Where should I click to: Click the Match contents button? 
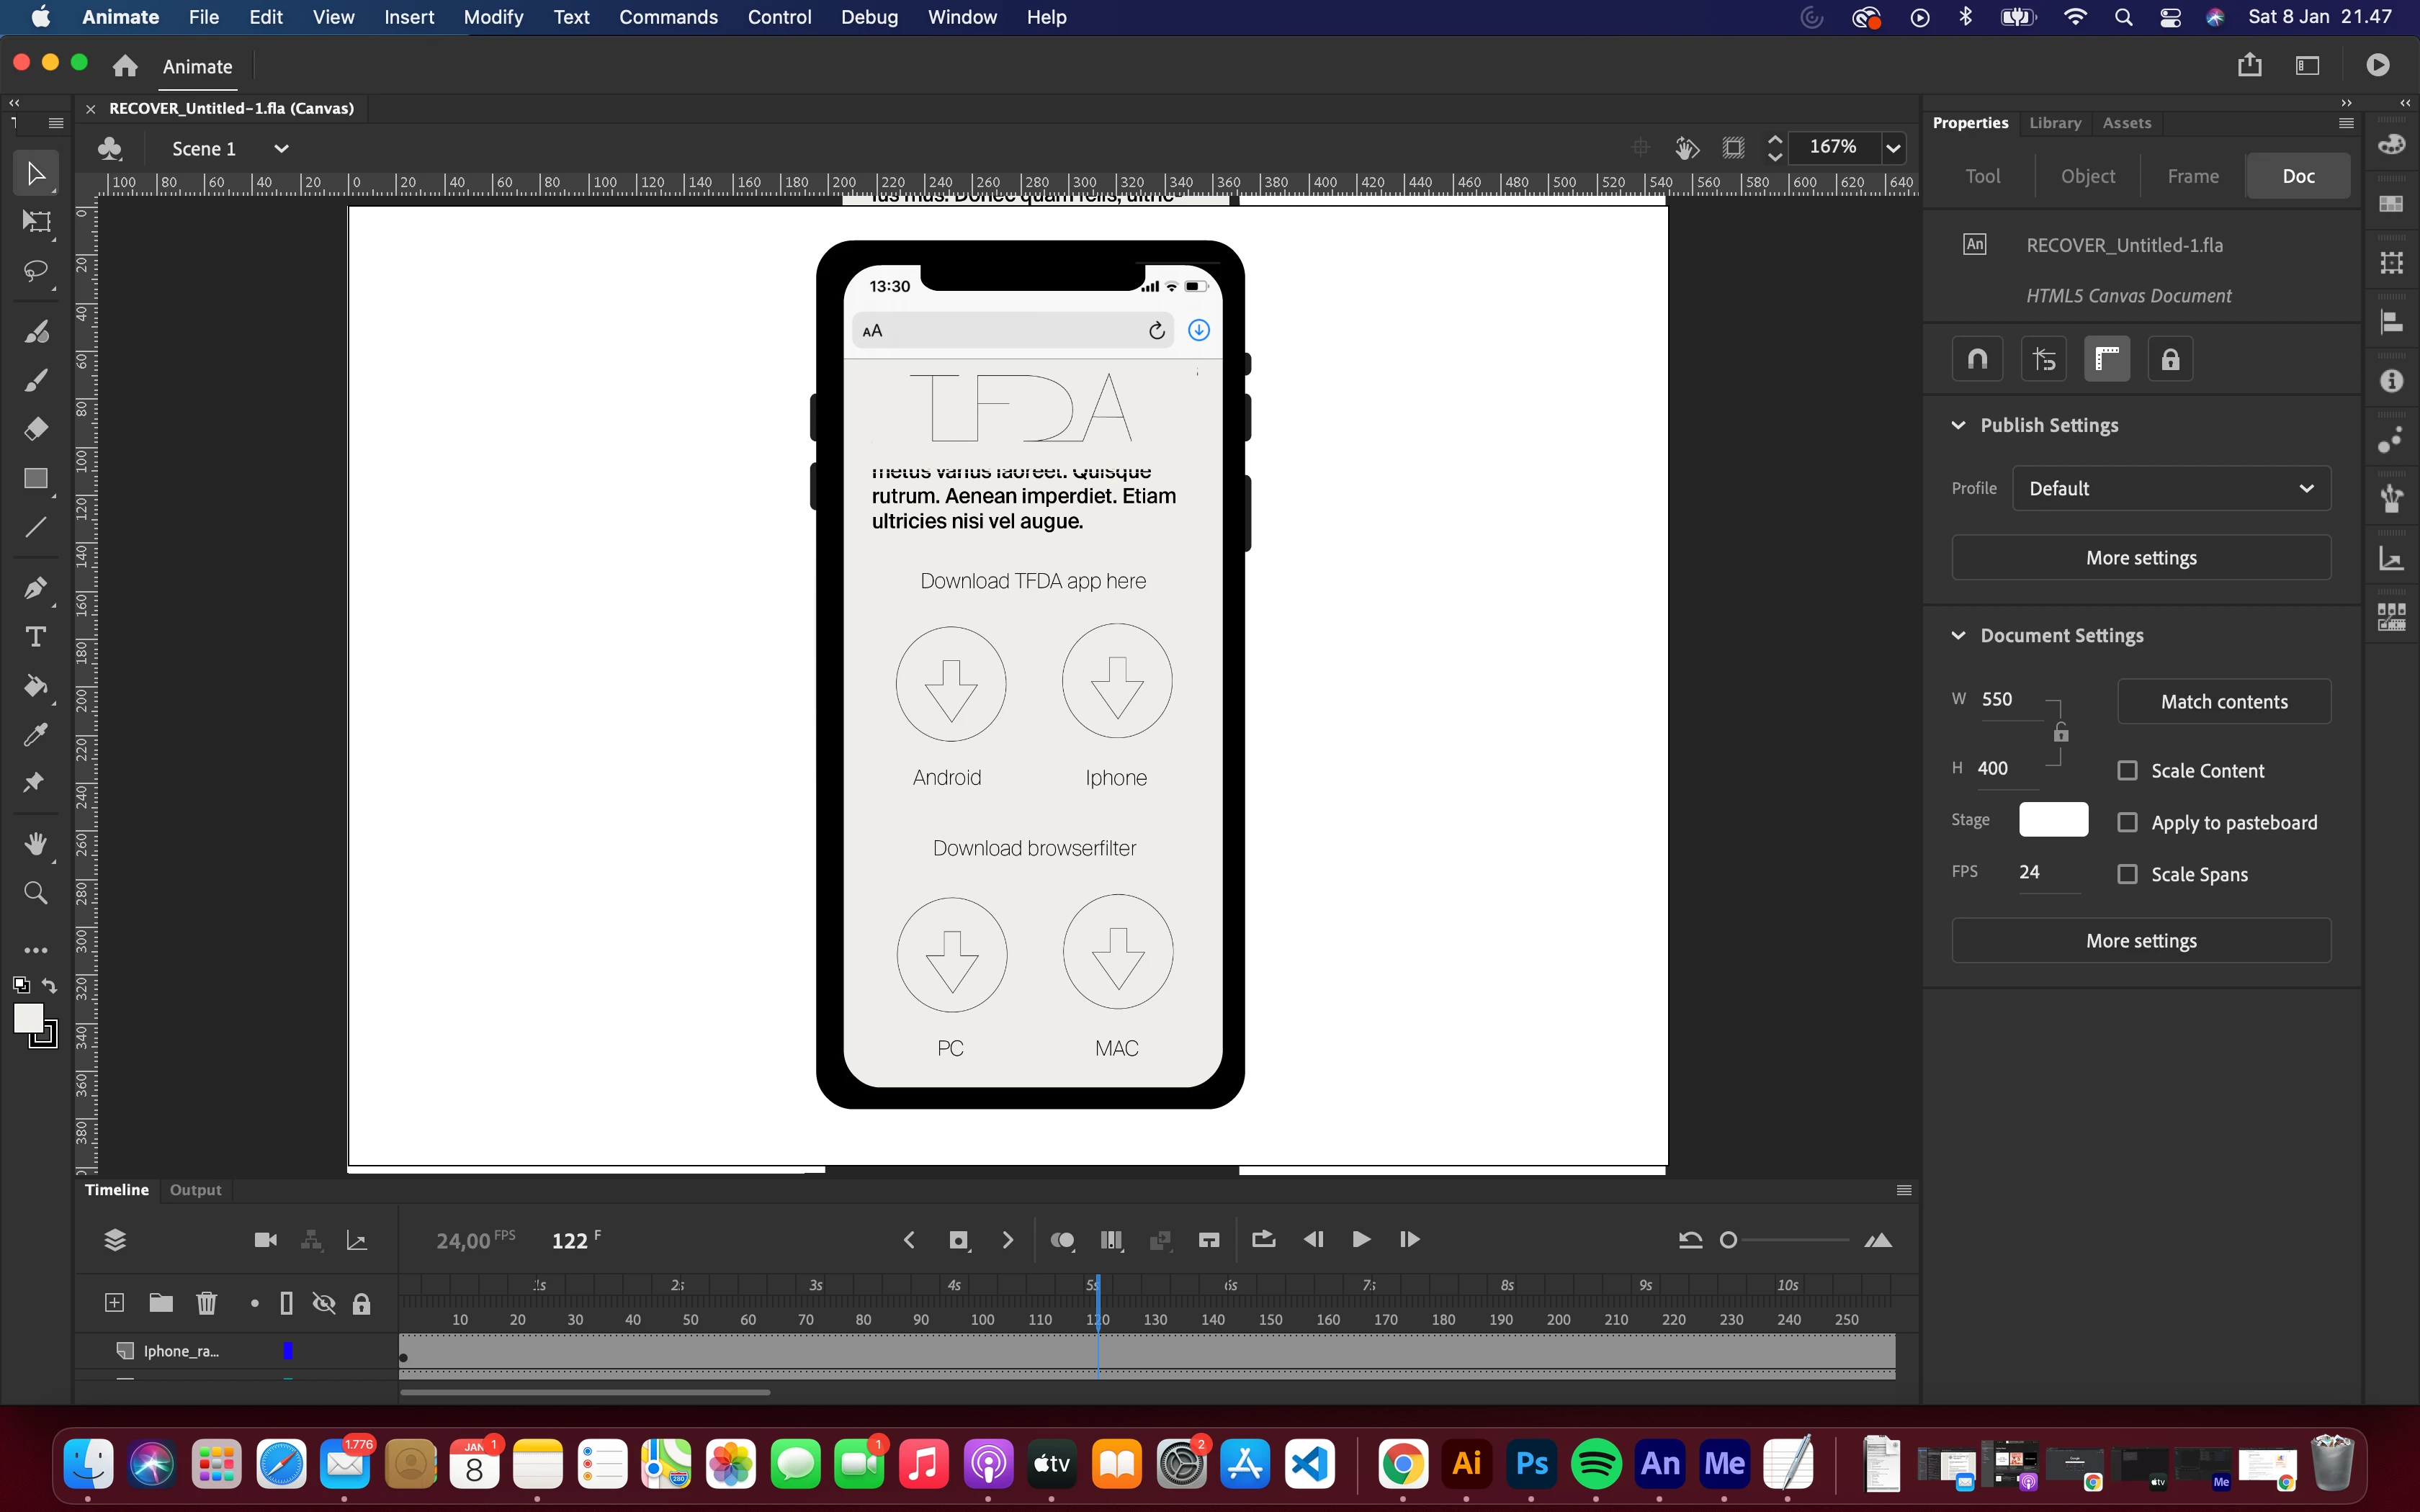tap(2223, 702)
